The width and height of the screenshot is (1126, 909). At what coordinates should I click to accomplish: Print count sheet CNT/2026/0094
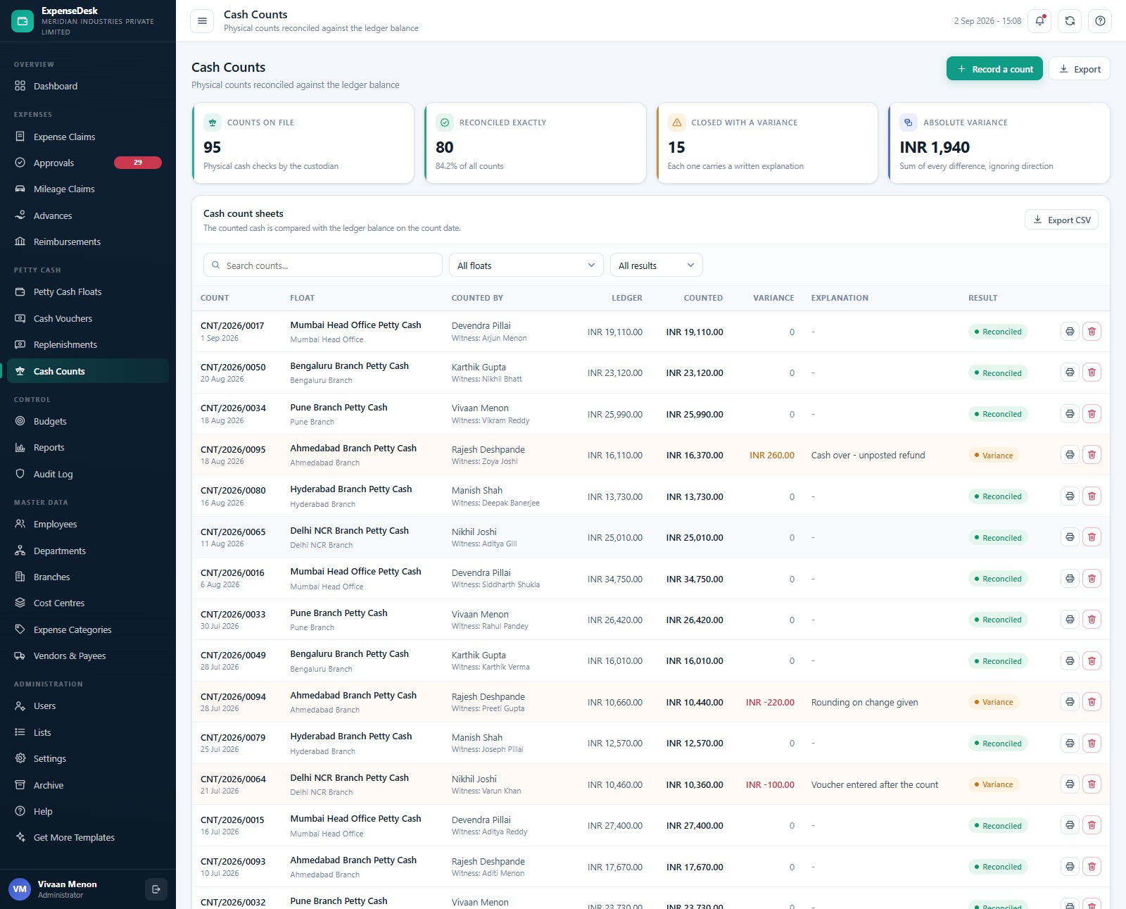coord(1070,702)
